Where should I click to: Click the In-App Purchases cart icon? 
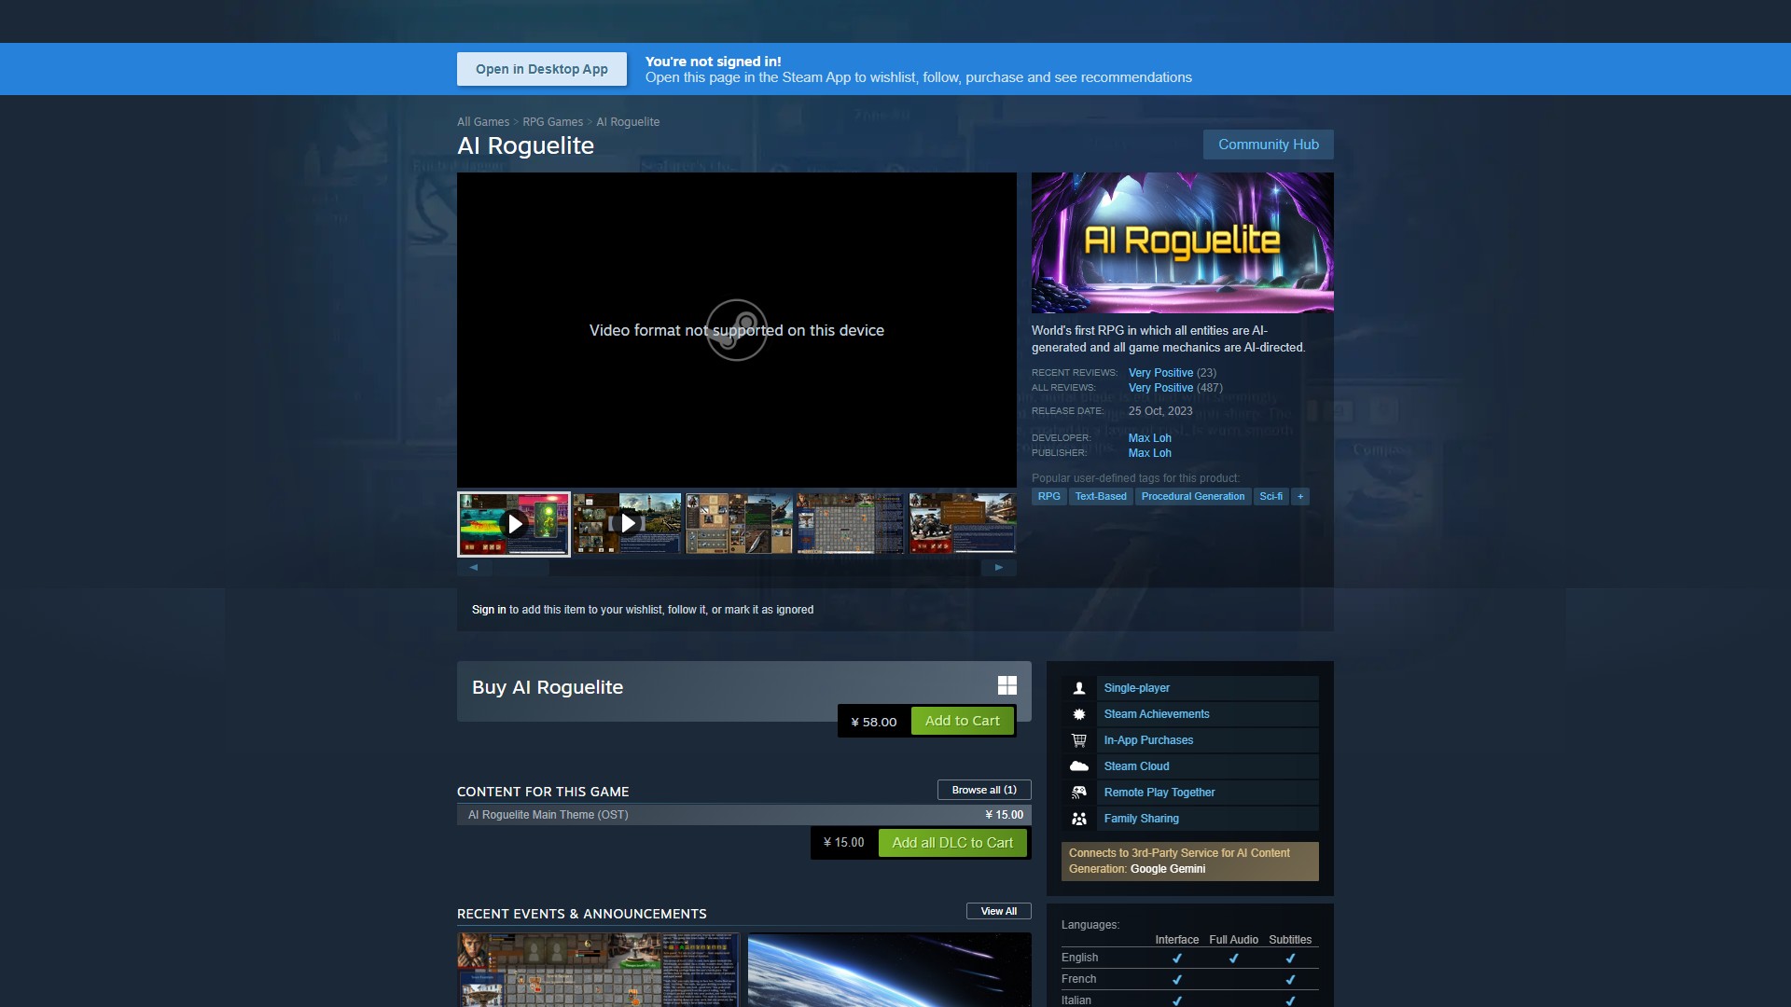(x=1079, y=740)
